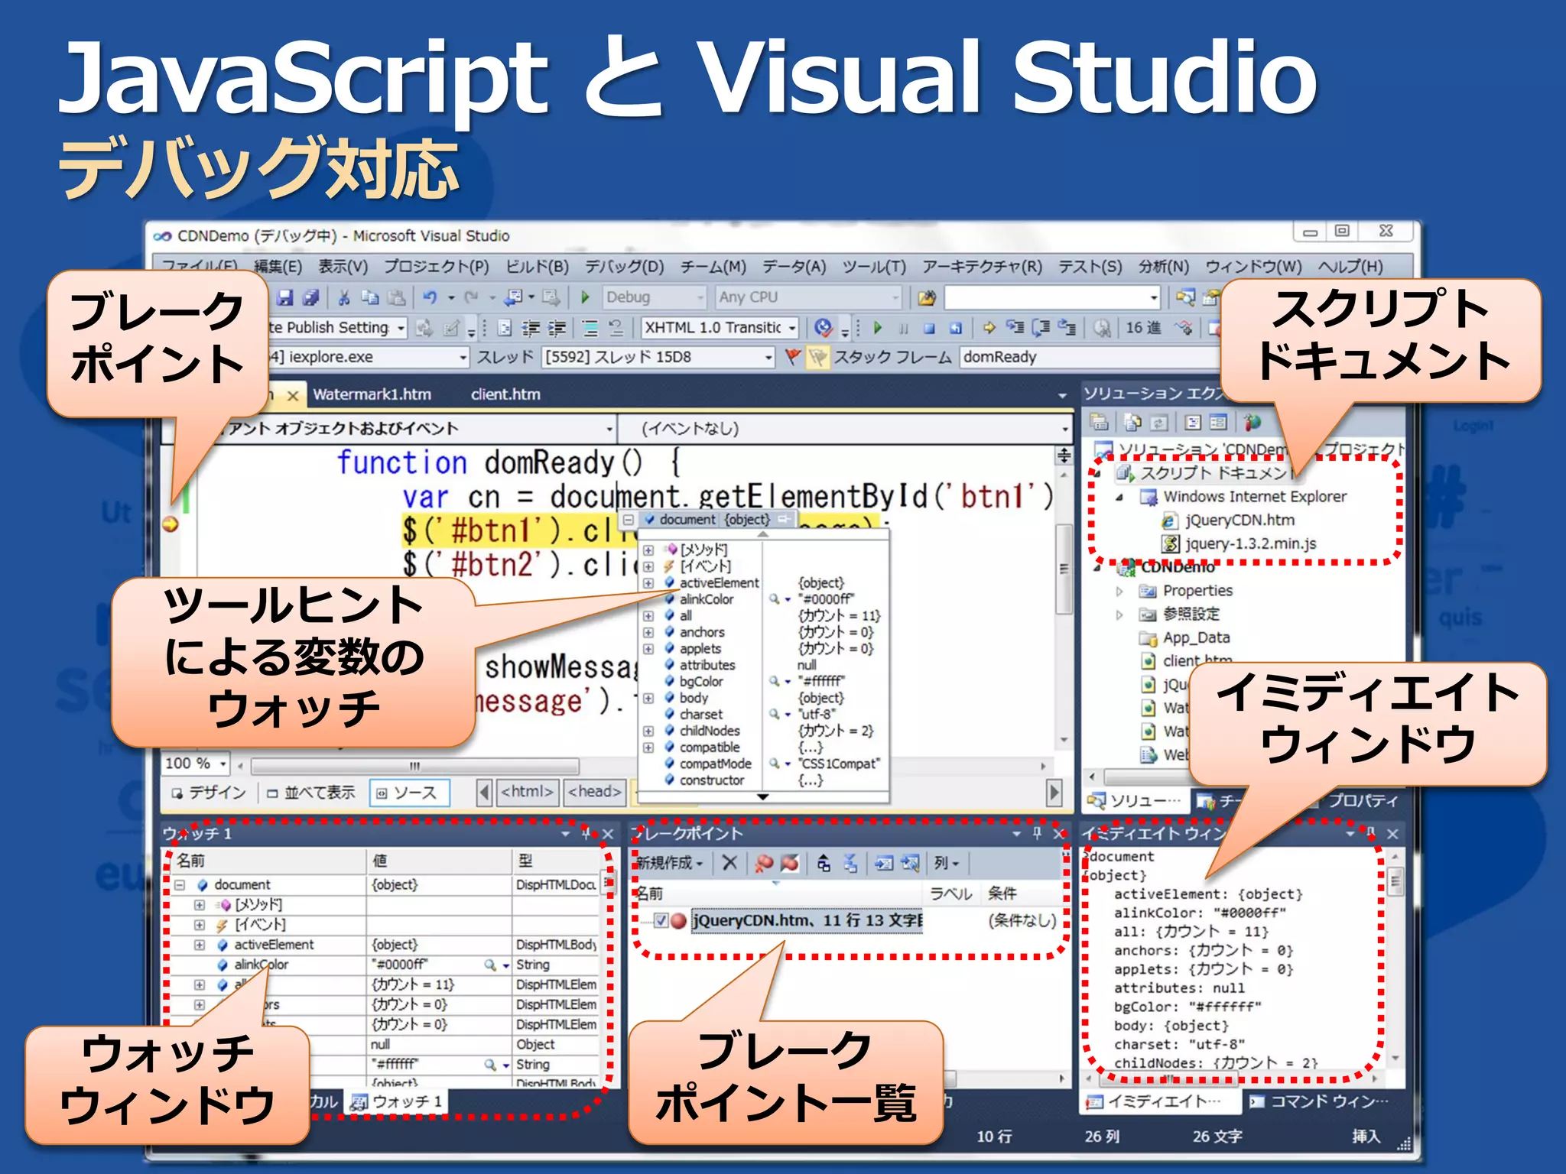Collapse the document node in Watch 1
1566x1174 pixels.
point(180,885)
